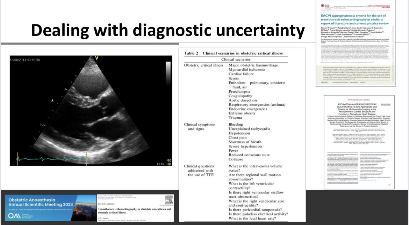
Task: Click the 'Collapse' table entry
Action: pyautogui.click(x=236, y=159)
